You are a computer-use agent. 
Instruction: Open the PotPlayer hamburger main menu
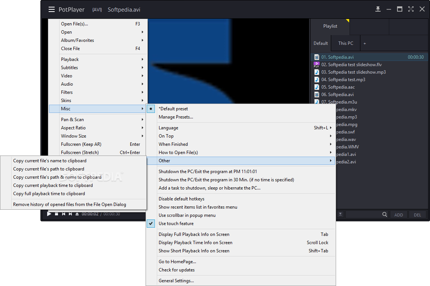click(52, 10)
